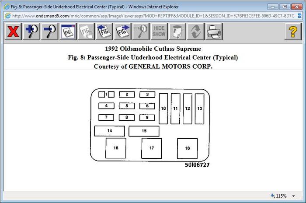Select the greyed FIG hand pan tool
The width and height of the screenshot is (306, 203).
coord(86,31)
